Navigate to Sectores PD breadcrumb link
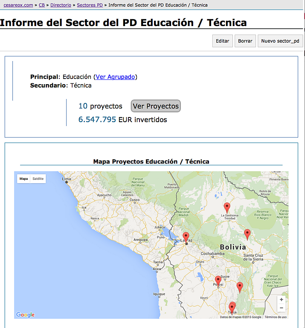The width and height of the screenshot is (305, 328). pos(90,5)
